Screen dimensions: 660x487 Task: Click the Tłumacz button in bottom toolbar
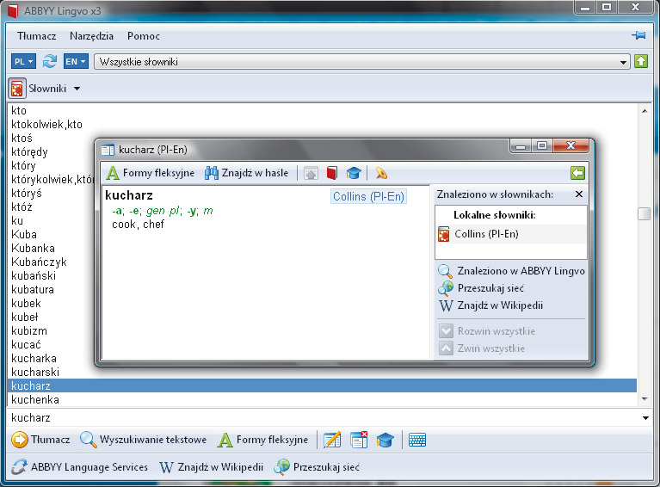(40, 440)
